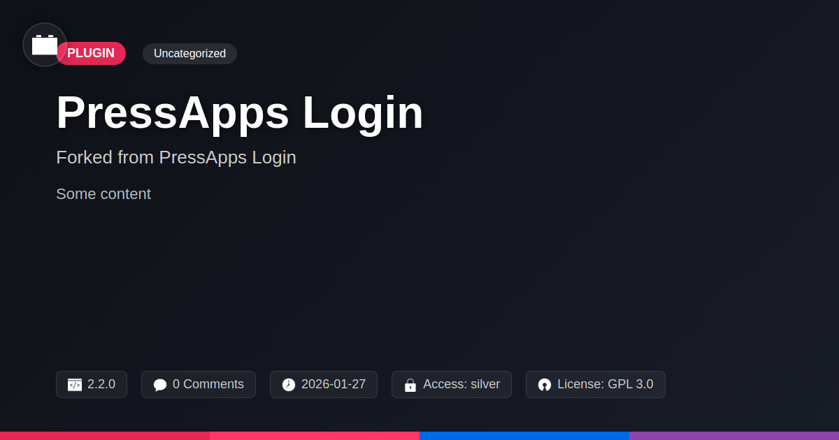Click the PressApps Login title
The height and width of the screenshot is (440, 839).
[240, 112]
